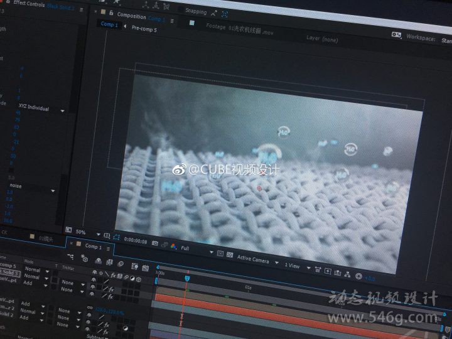The height and width of the screenshot is (339, 452).
Task: Select the Composition Comp 1 panel tab
Action: point(141,18)
